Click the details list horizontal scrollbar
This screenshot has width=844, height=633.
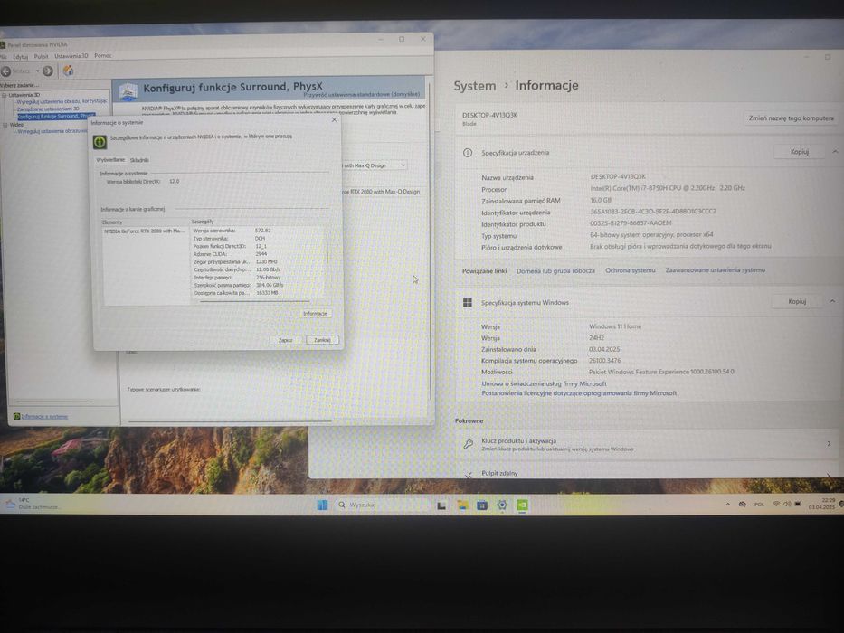(254, 301)
